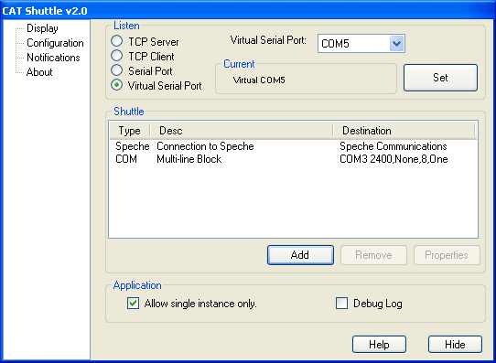Hide the CAT Shuttle window
The image size is (496, 363).
point(455,345)
